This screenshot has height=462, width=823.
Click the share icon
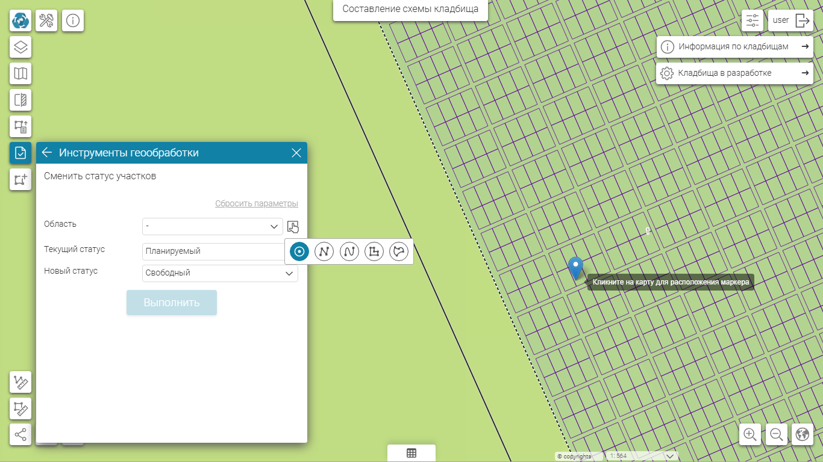20,434
